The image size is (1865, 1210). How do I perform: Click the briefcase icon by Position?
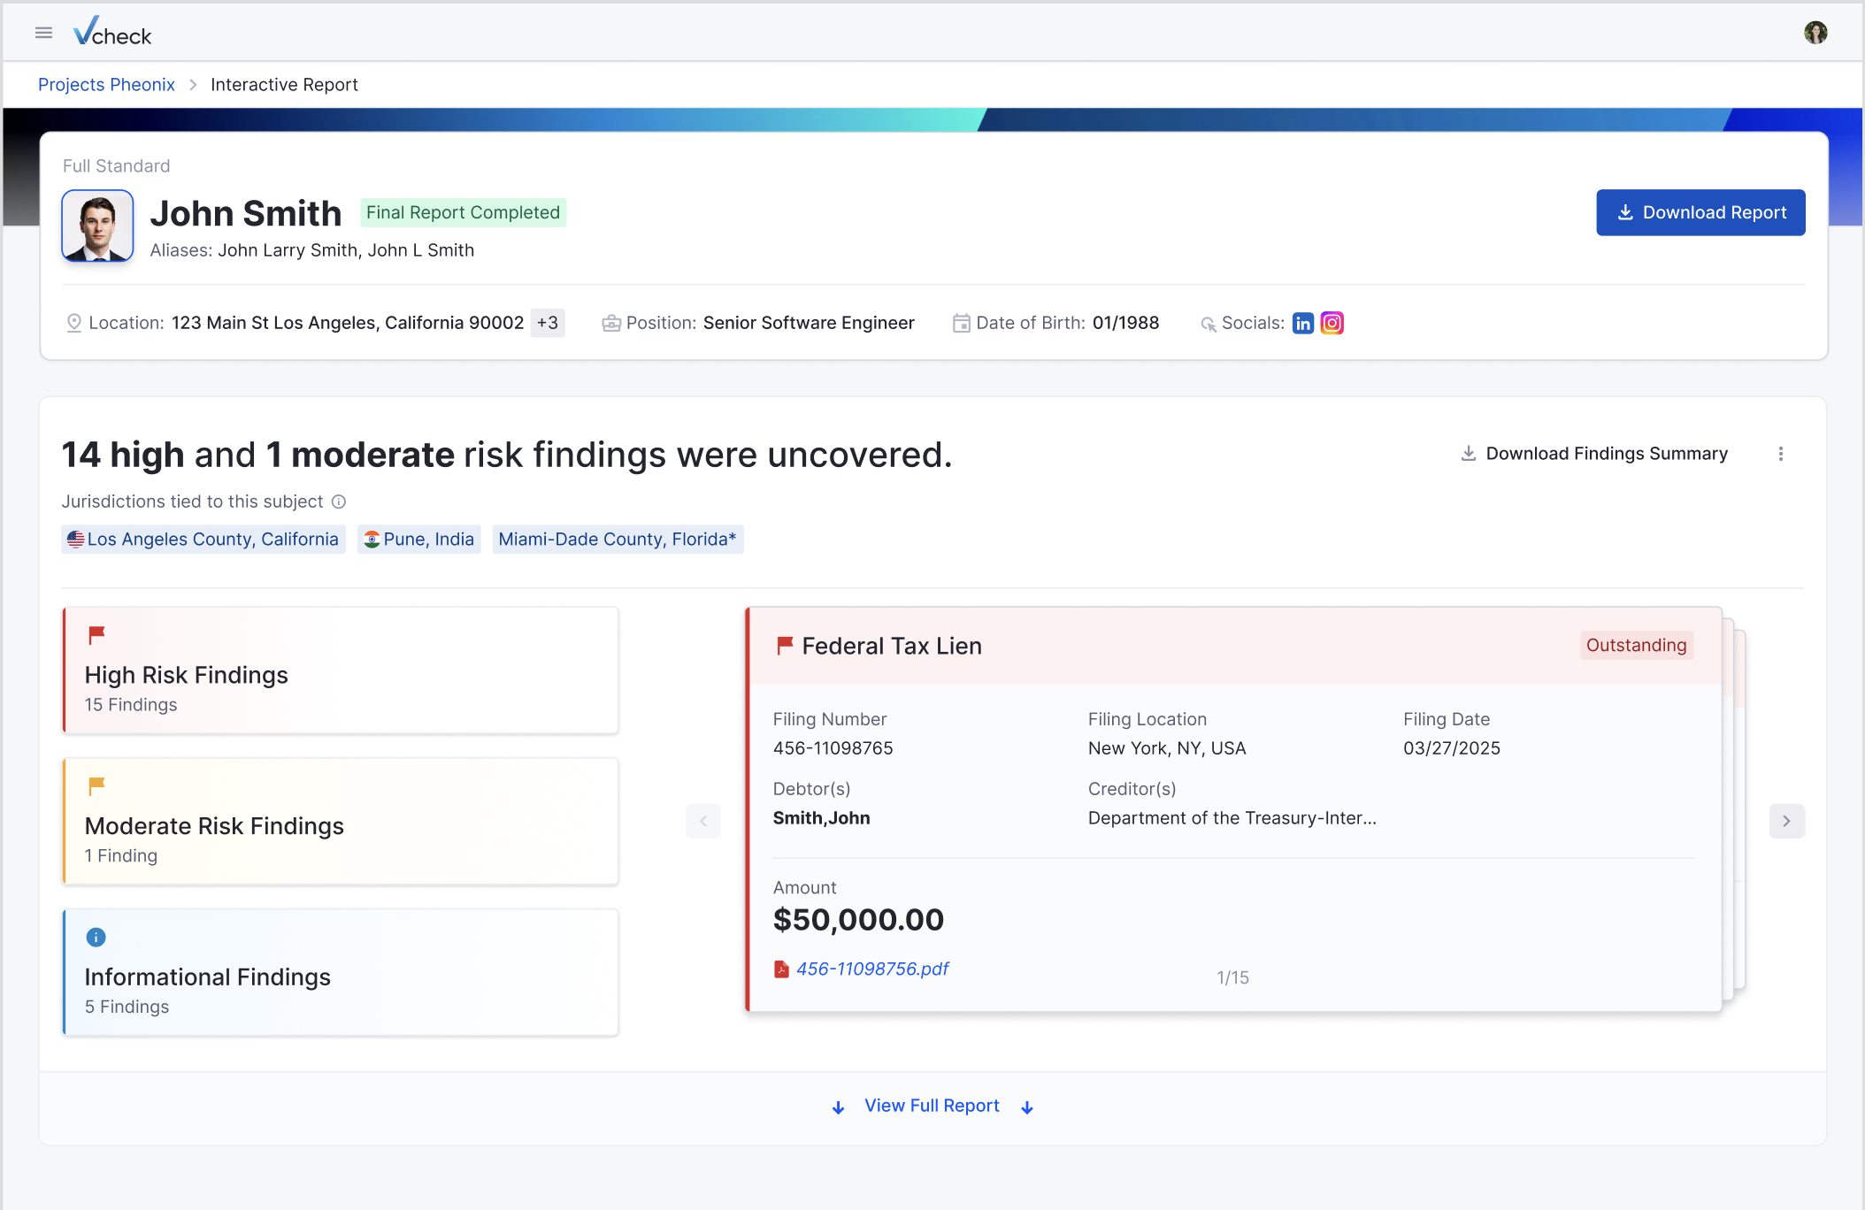[x=610, y=324]
